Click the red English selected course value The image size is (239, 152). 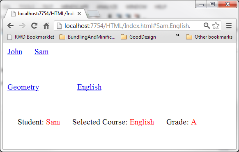(x=142, y=122)
